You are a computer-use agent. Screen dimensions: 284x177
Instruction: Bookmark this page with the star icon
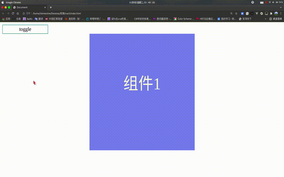tap(236, 13)
